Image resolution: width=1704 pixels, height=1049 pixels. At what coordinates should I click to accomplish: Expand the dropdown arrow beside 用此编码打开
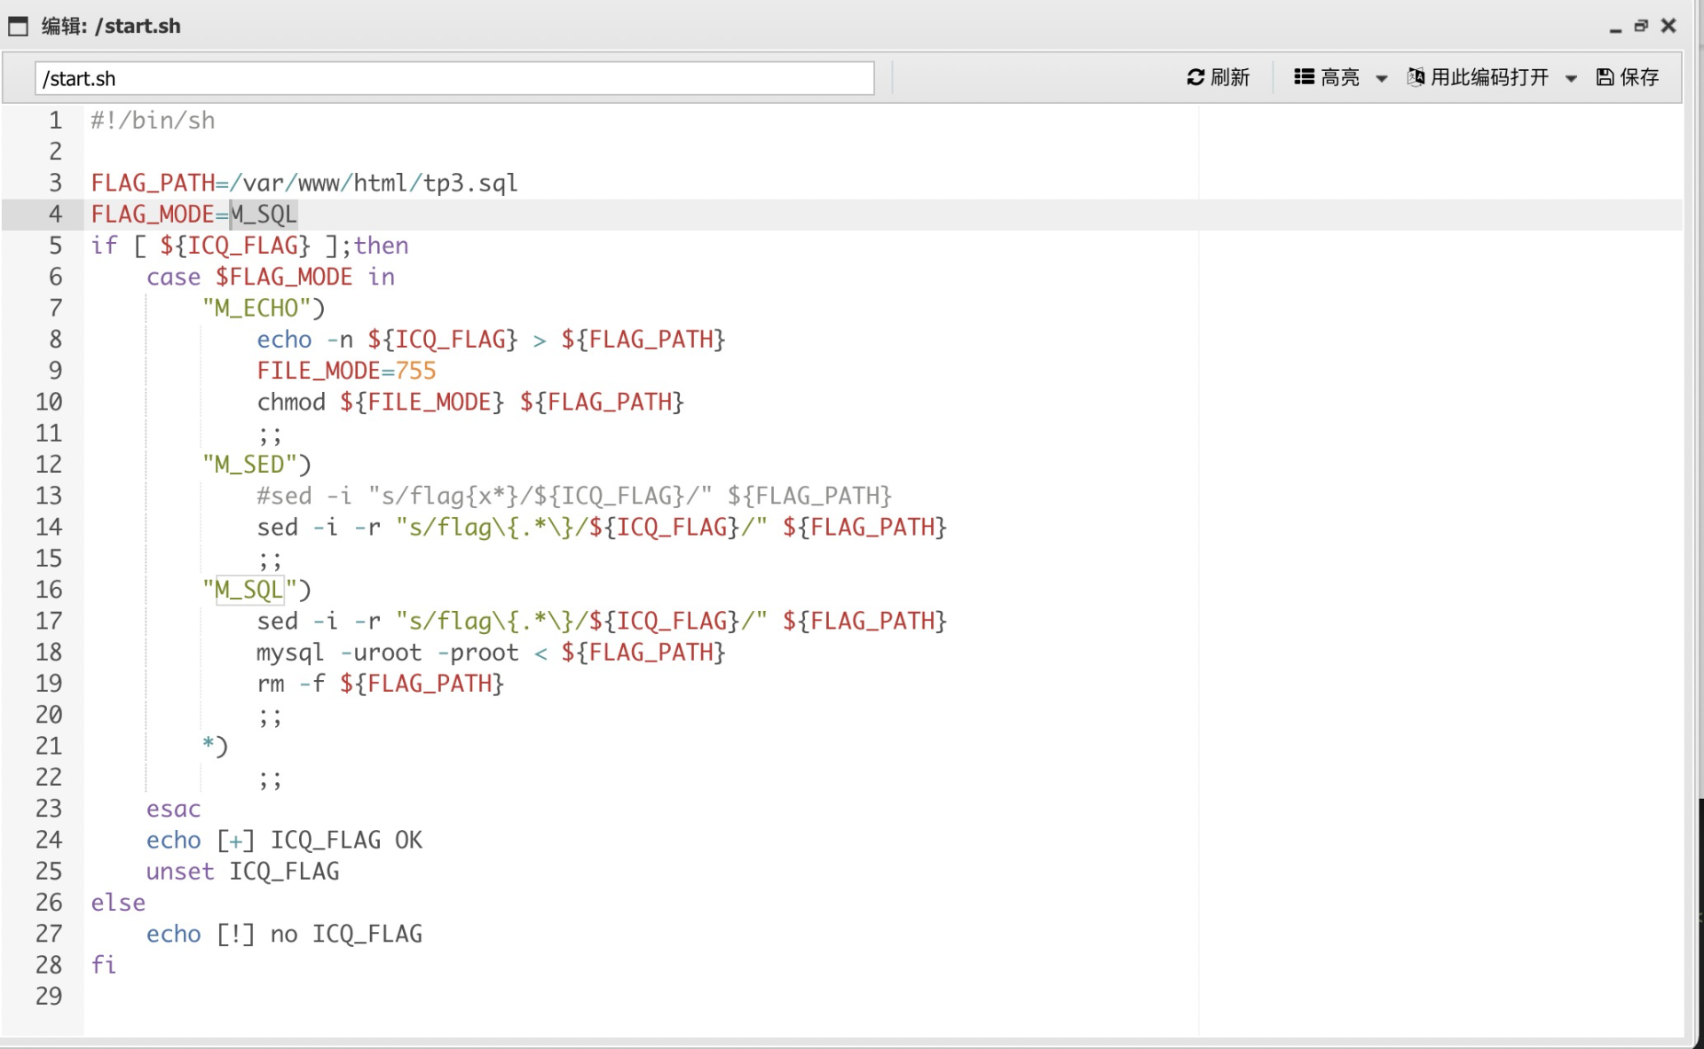[1572, 79]
